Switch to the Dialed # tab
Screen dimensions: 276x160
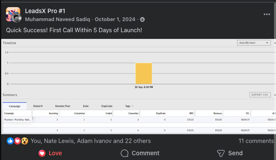pos(38,106)
